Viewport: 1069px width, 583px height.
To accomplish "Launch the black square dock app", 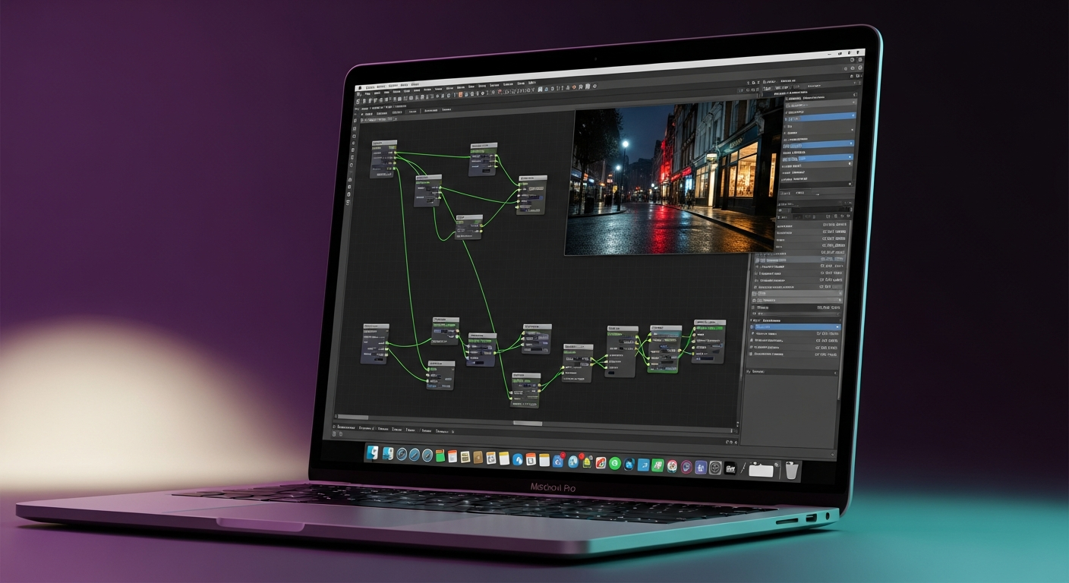I will (730, 469).
